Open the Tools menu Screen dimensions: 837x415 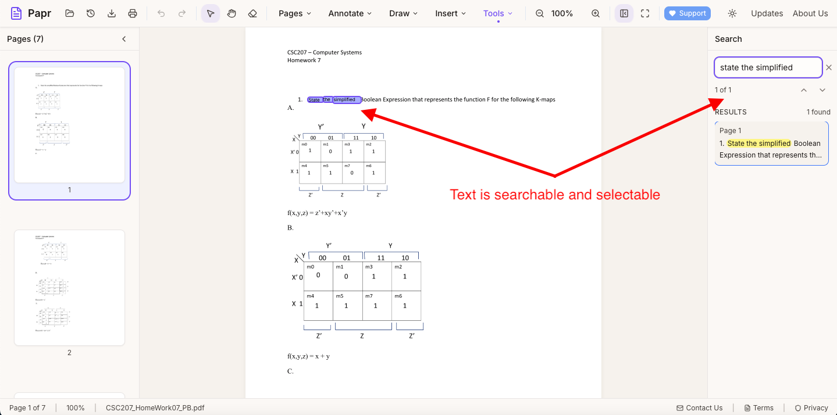497,13
